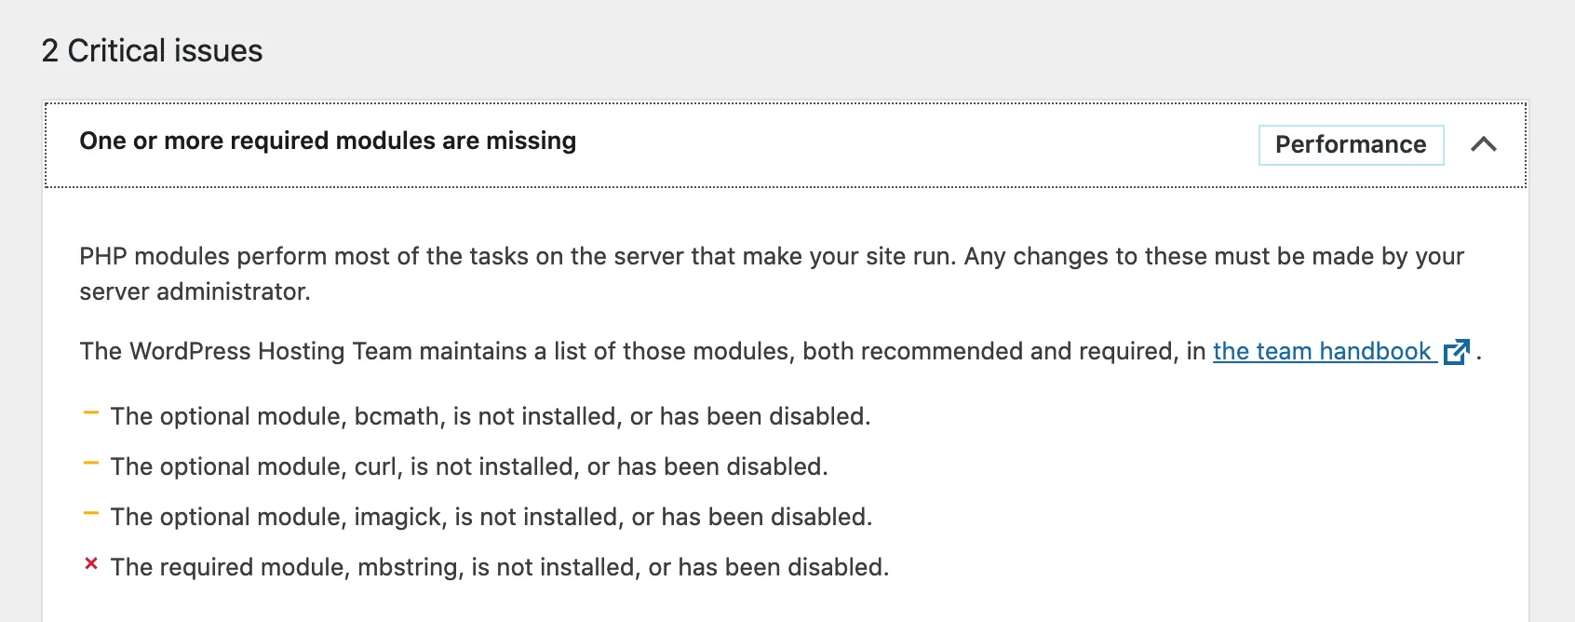Click the 'server administrator.' text
1575x622 pixels.
point(195,291)
